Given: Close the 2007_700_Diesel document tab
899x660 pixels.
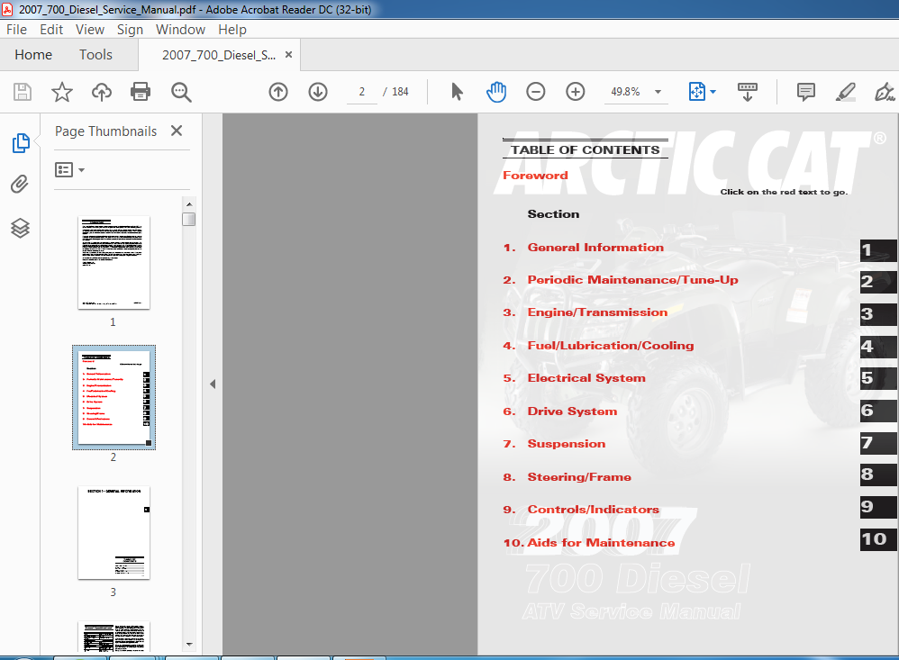Looking at the screenshot, I should (x=289, y=54).
